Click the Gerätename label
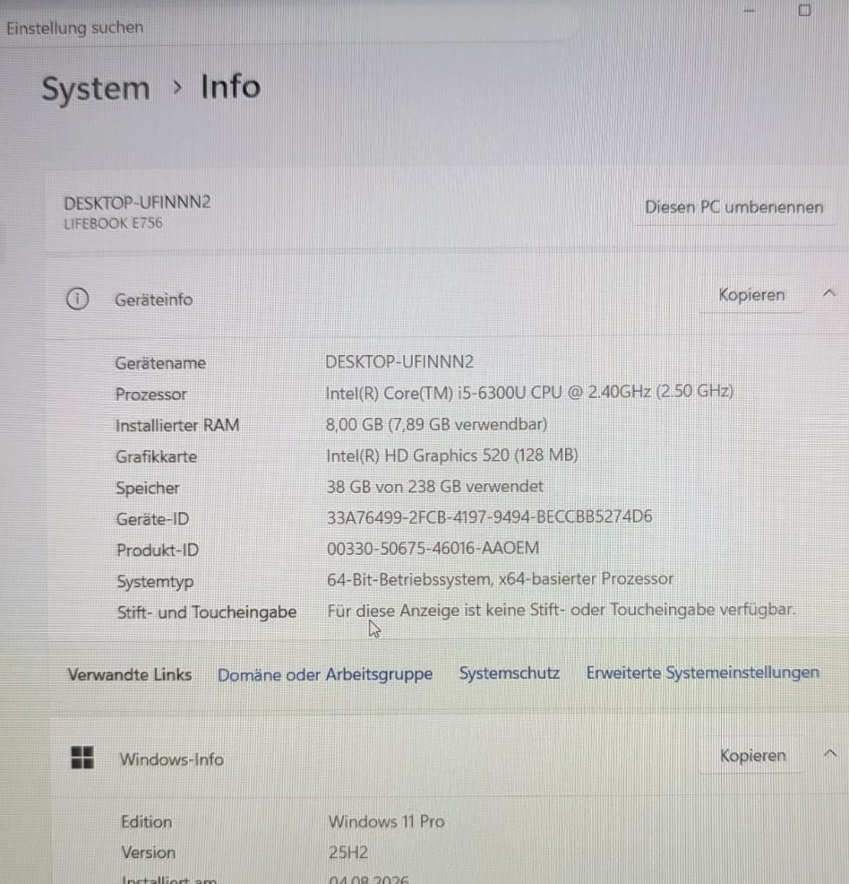The image size is (849, 884). click(160, 363)
